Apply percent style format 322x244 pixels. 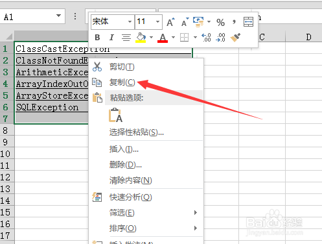(x=220, y=22)
